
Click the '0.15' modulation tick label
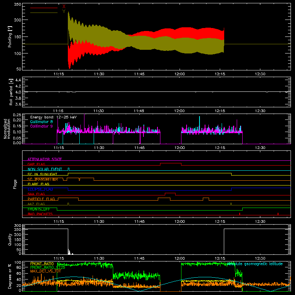[x=17, y=126]
